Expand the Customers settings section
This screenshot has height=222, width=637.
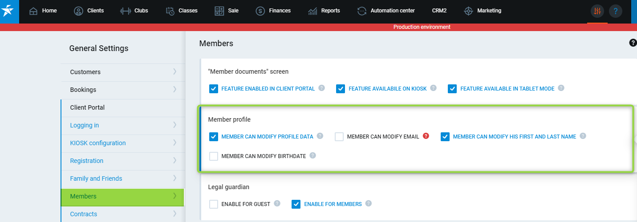174,71
